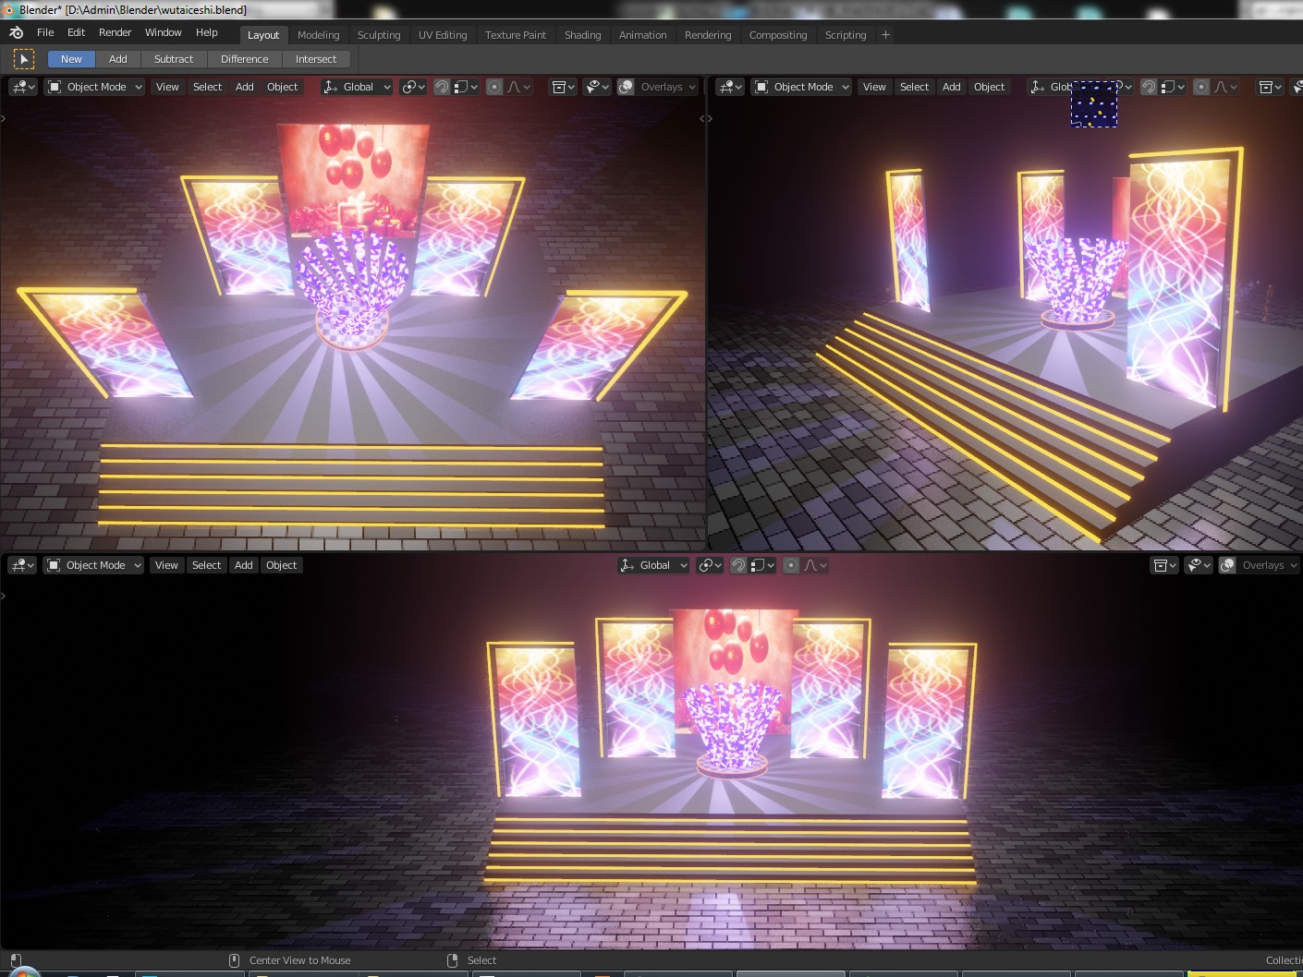Open the Global transform orientation dropdown
This screenshot has width=1303, height=977.
pos(356,86)
